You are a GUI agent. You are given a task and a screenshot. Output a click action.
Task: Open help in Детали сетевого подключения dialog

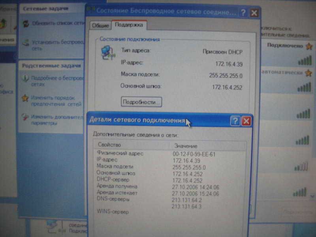click(235, 121)
